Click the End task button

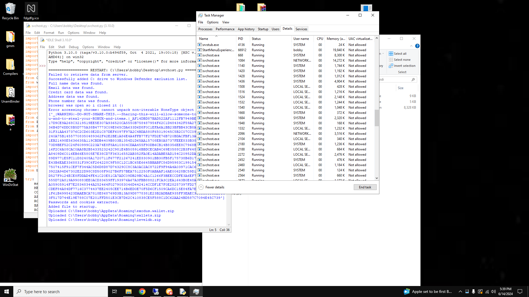tap(365, 187)
